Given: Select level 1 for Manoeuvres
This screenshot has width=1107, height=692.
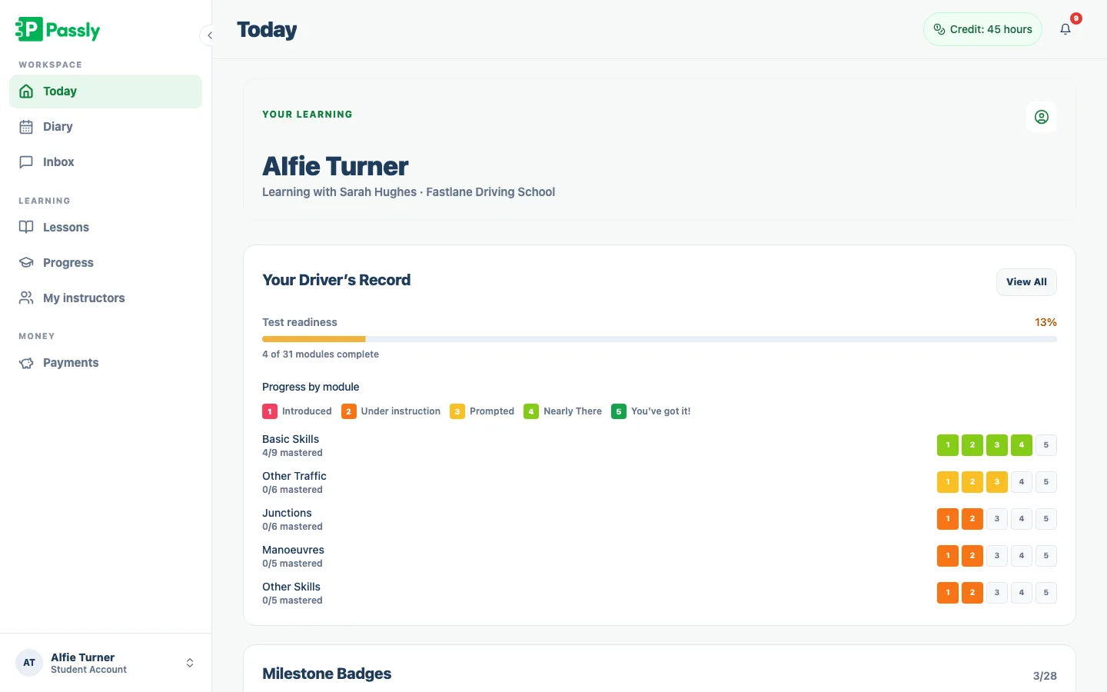Looking at the screenshot, I should (x=948, y=556).
